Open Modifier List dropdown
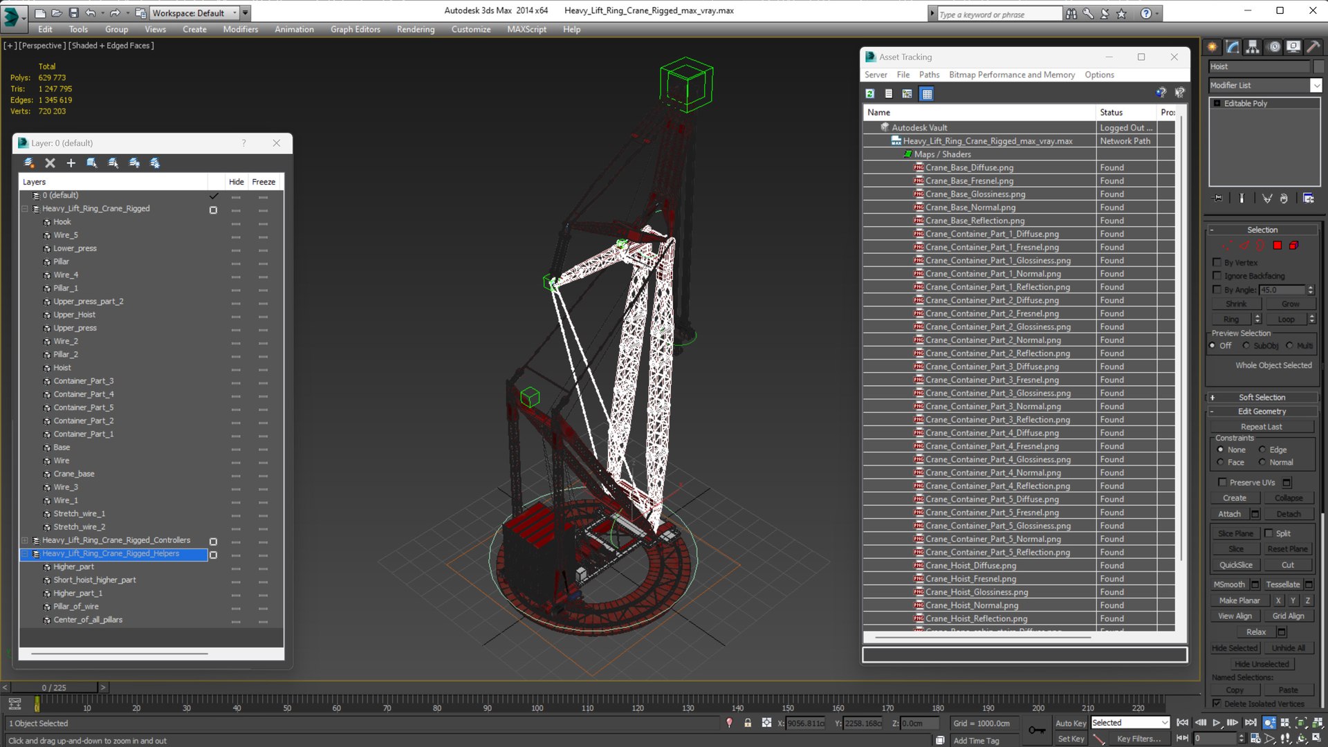The height and width of the screenshot is (747, 1328). click(1316, 85)
